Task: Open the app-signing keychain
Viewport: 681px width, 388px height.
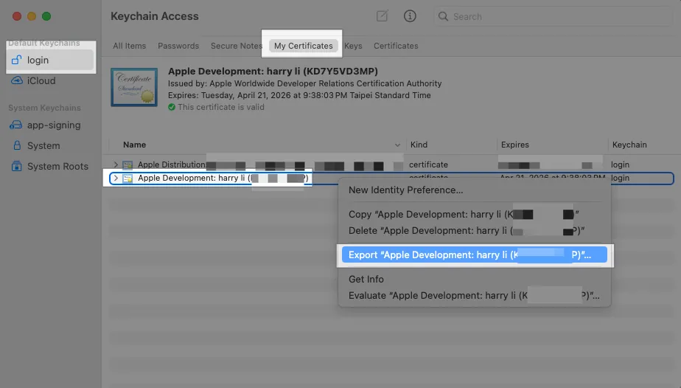Action: click(53, 125)
